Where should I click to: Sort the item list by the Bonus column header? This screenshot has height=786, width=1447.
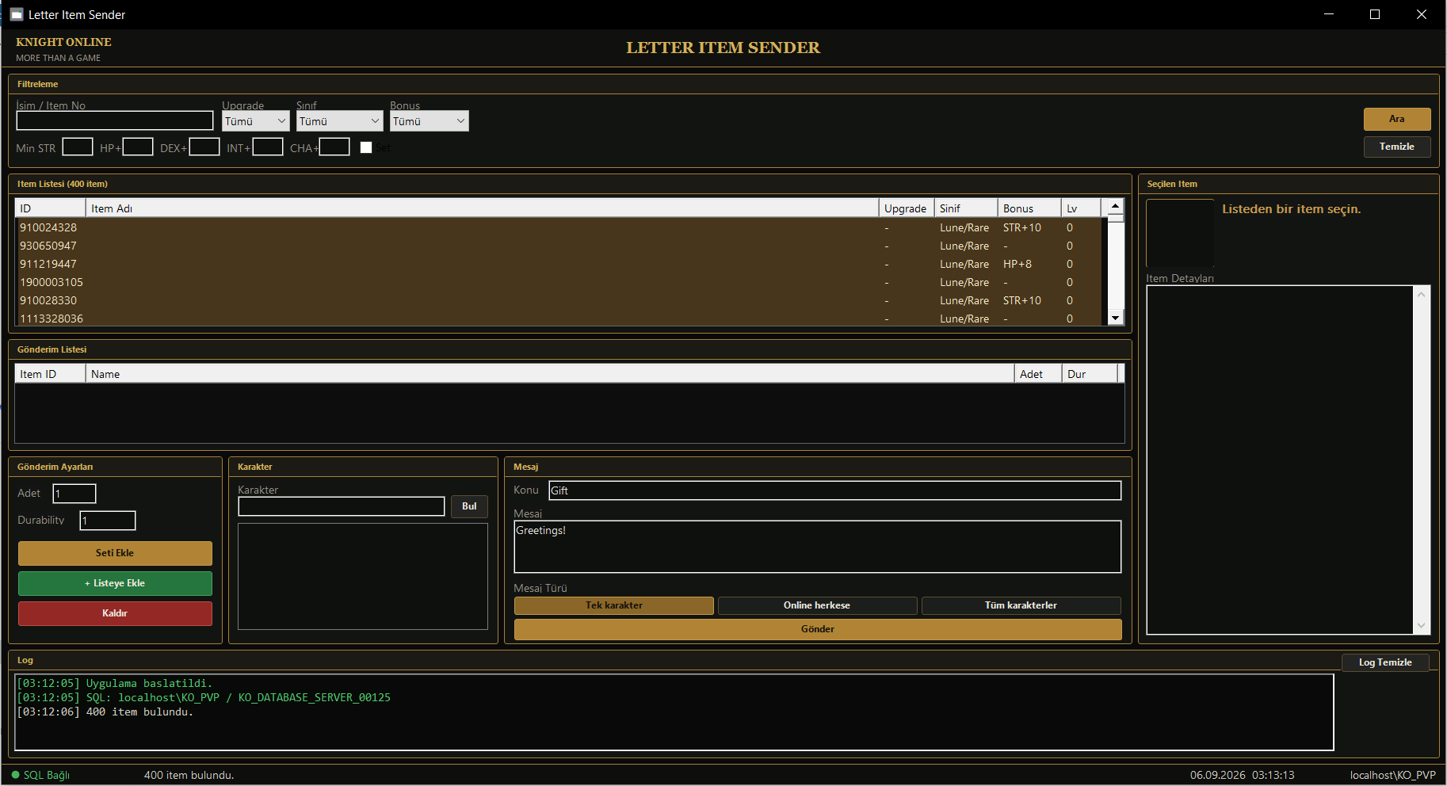(1029, 208)
